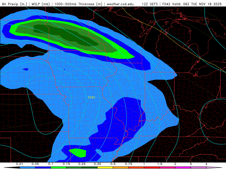Click the 0.25 legend value
226x169 pixels.
(82, 164)
